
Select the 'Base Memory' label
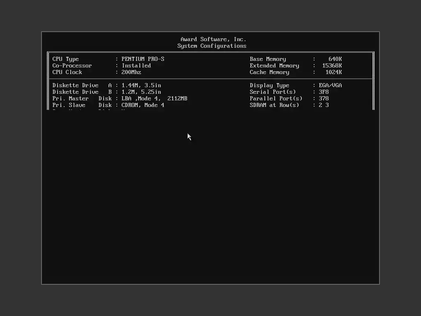point(268,59)
